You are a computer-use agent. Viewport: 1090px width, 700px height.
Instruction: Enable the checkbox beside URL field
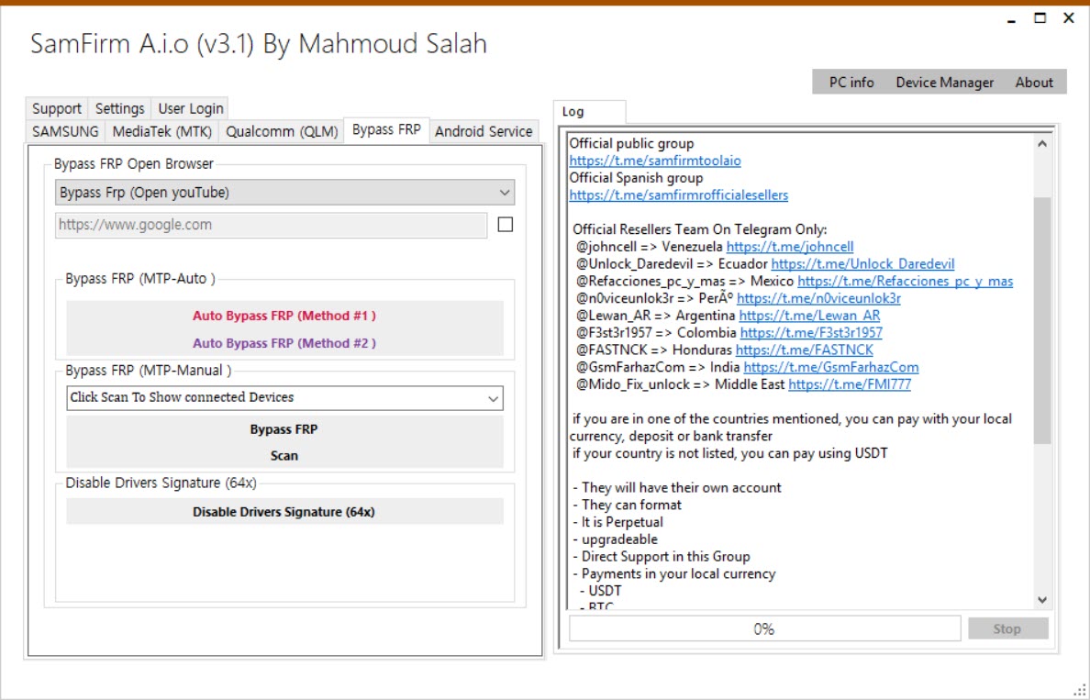point(506,225)
